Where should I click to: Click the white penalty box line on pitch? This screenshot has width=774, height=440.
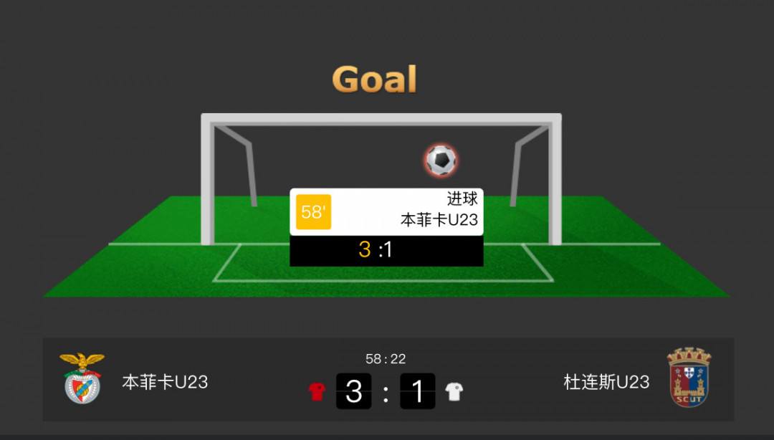click(x=383, y=280)
